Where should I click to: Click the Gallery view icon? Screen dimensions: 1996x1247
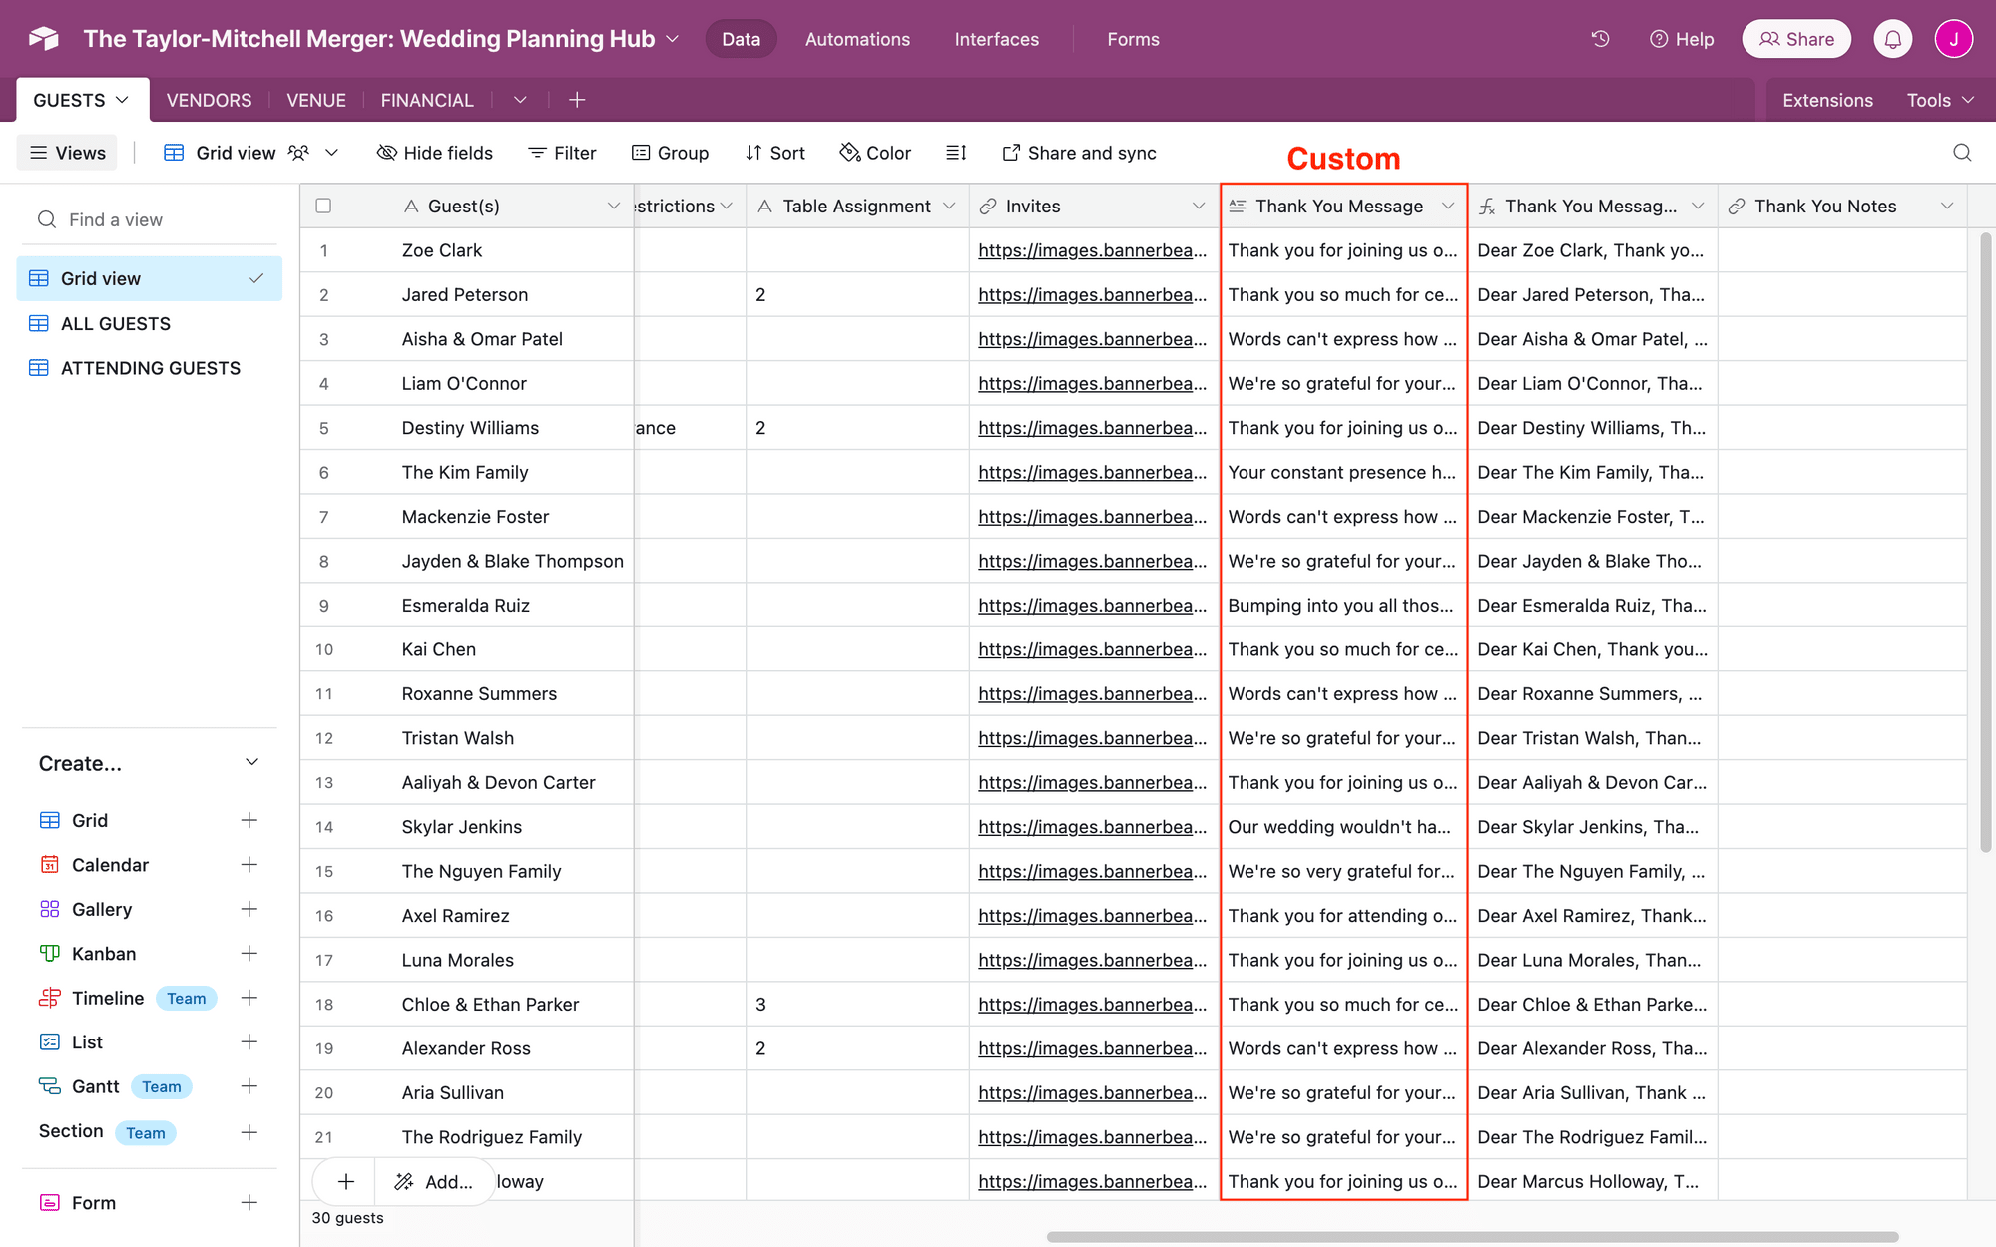pos(49,909)
